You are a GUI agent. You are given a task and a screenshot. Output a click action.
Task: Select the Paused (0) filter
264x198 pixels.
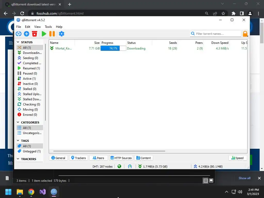coord(30,73)
